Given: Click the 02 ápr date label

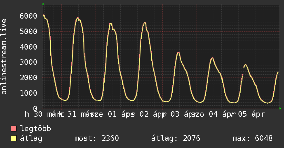Looking at the screenshot, I should click(153, 114).
